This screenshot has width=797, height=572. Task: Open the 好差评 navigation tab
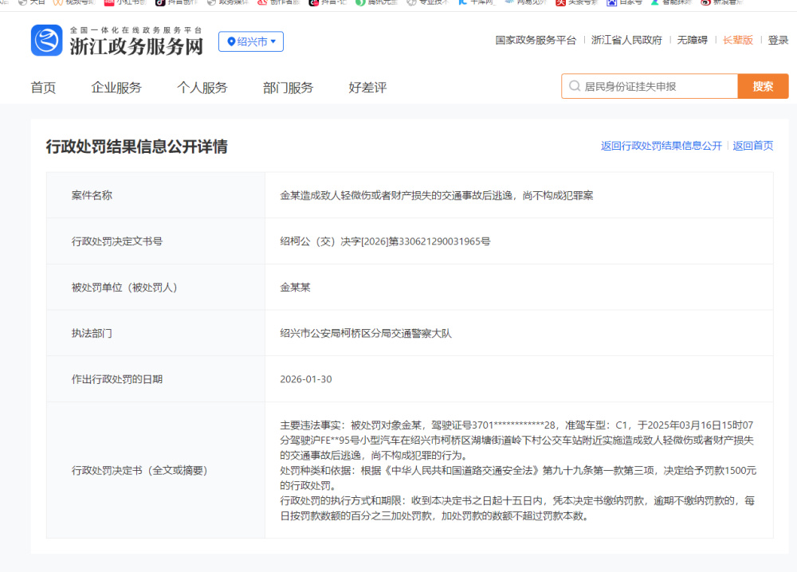click(367, 88)
